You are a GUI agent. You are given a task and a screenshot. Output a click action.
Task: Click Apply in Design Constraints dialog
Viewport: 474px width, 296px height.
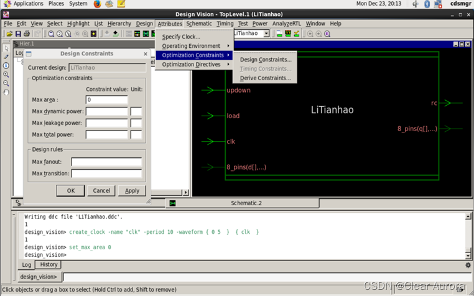point(132,191)
